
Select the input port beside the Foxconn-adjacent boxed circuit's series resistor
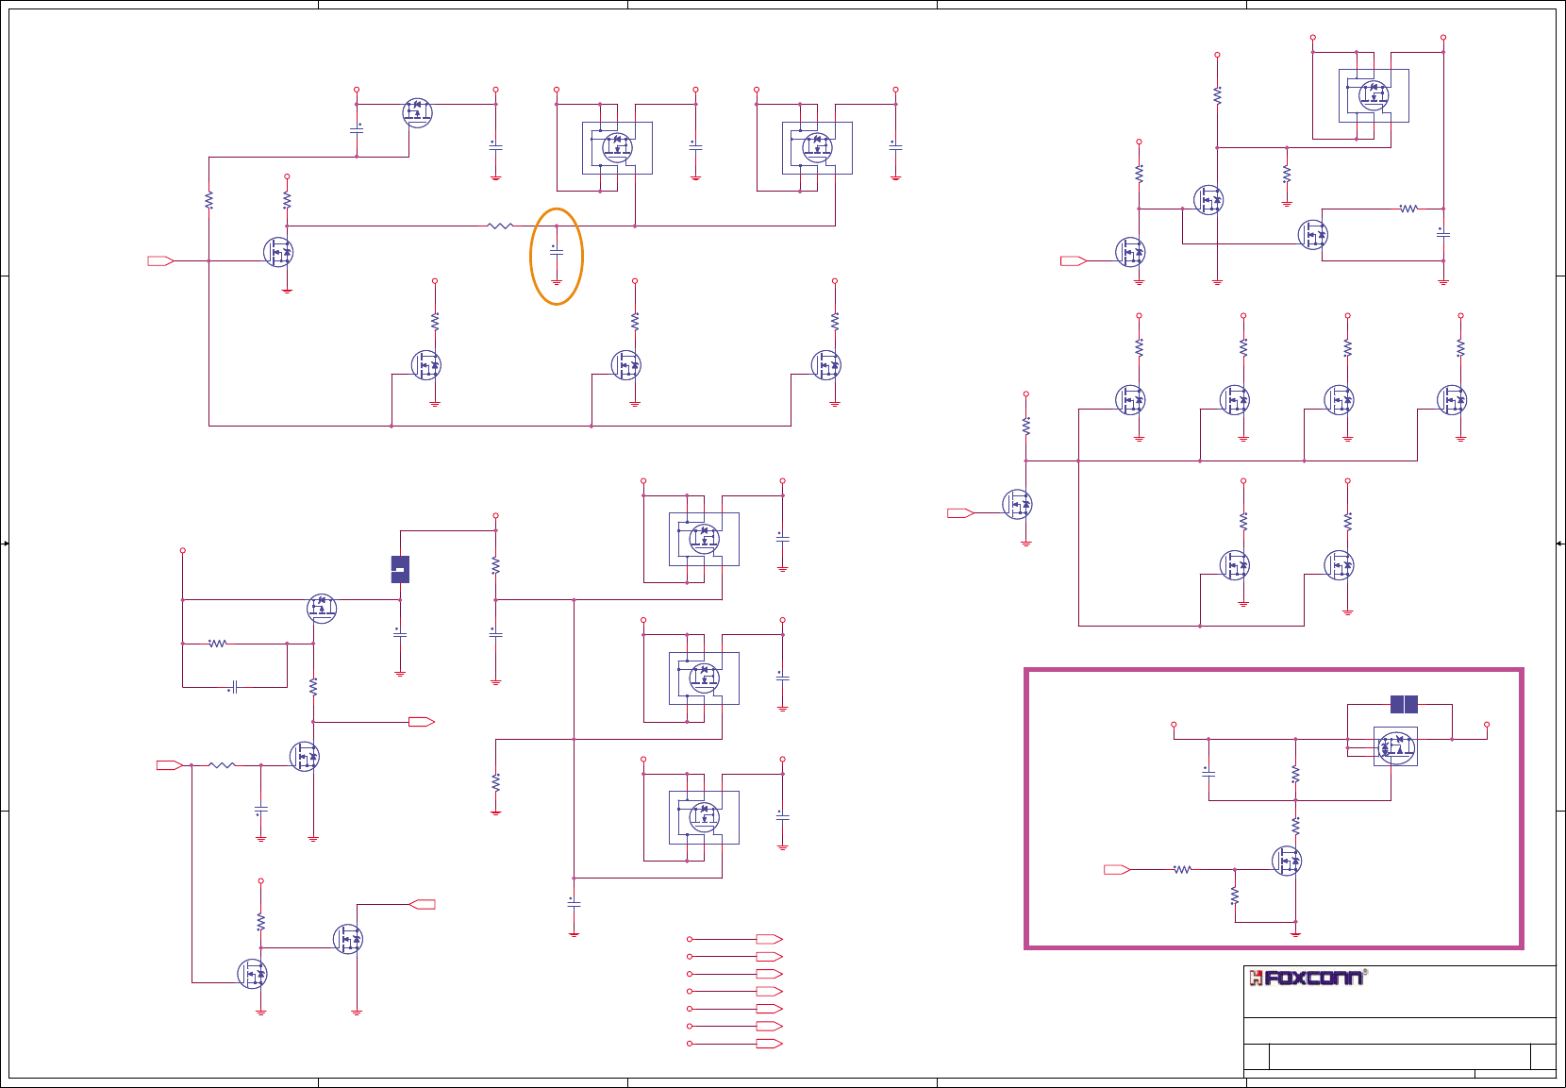click(x=1117, y=869)
